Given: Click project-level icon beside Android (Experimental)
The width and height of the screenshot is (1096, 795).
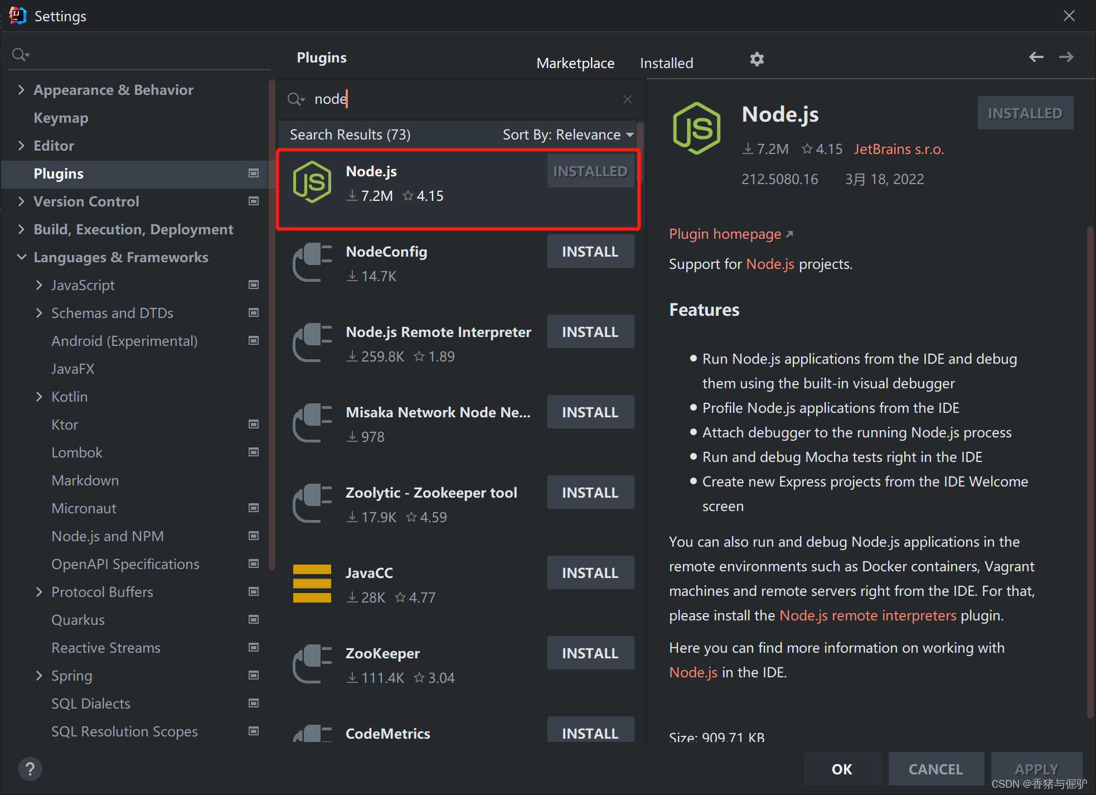Looking at the screenshot, I should click(x=254, y=341).
